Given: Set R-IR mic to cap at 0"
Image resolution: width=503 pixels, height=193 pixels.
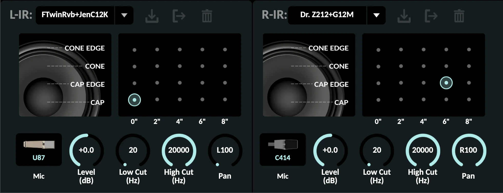Looking at the screenshot, I should (378, 100).
